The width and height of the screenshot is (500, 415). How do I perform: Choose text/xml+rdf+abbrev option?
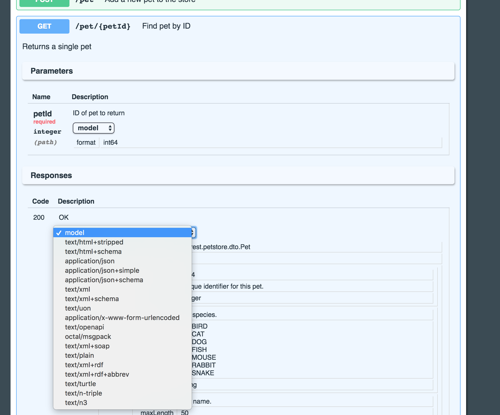[97, 374]
